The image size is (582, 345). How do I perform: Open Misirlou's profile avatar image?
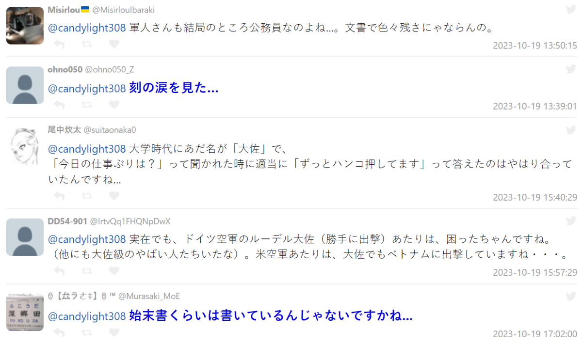pos(25,26)
